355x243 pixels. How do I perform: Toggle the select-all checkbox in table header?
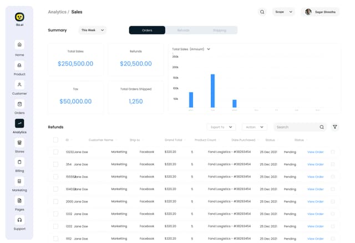55,140
